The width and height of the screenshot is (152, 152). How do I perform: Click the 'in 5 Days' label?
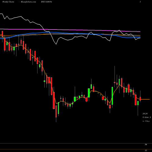(x=146, y=121)
